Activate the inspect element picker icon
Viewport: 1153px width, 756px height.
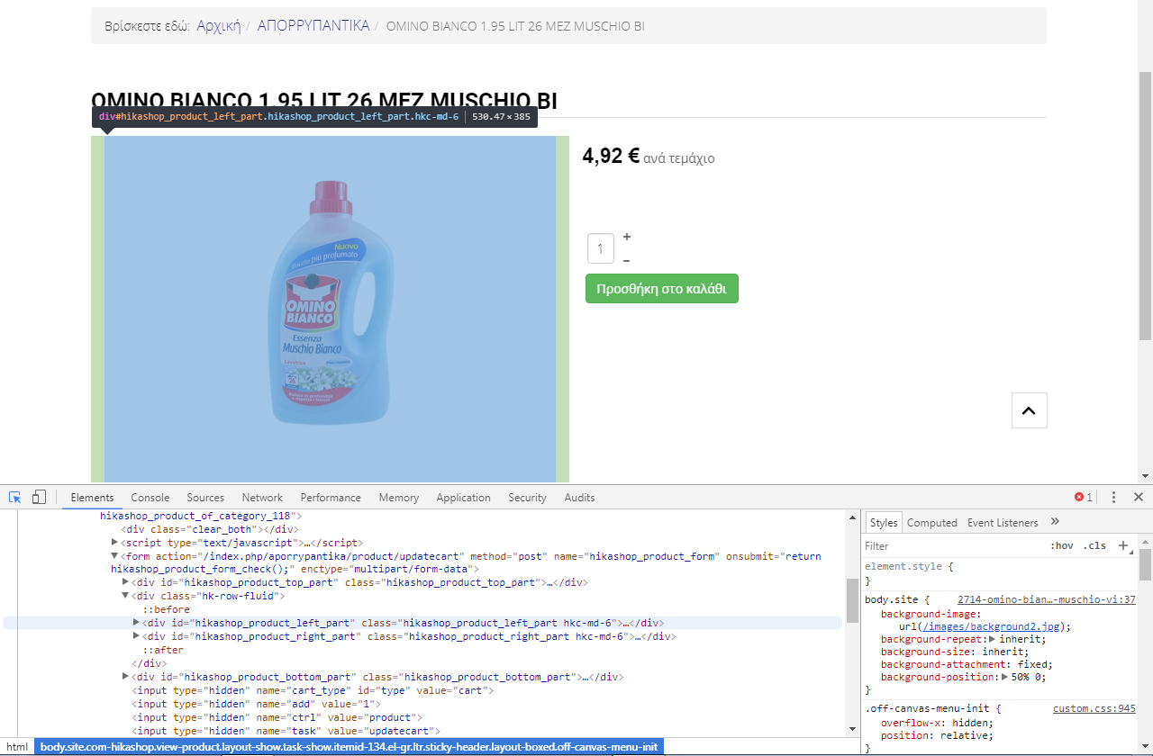coord(15,498)
